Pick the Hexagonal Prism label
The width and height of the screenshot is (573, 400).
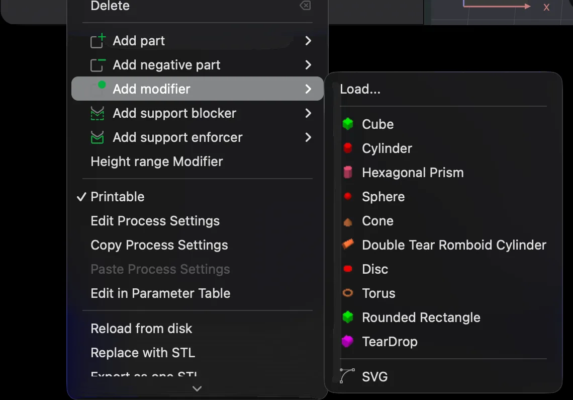[x=413, y=173]
